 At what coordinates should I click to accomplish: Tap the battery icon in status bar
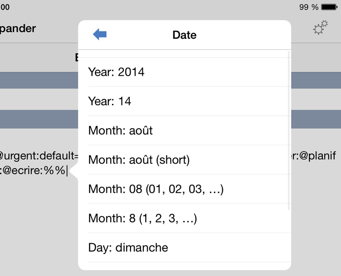[x=329, y=7]
